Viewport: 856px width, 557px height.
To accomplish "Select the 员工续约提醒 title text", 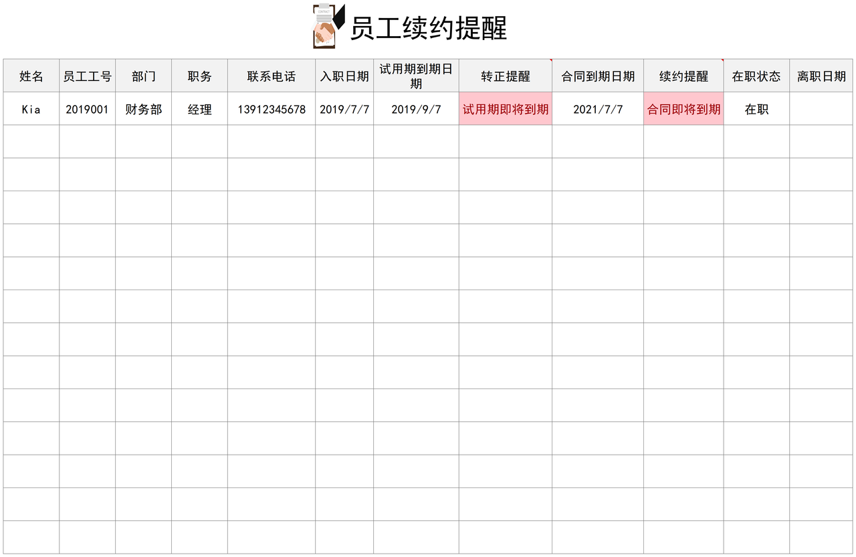I will tap(428, 28).
